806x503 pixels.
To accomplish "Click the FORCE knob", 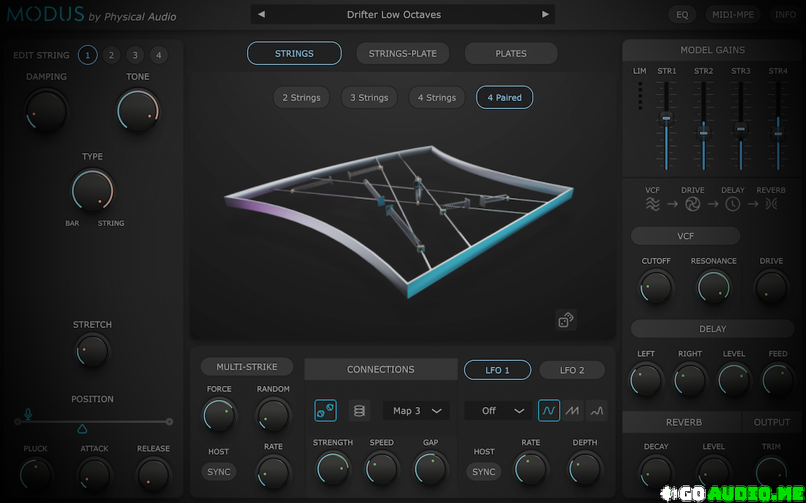I will coord(219,415).
